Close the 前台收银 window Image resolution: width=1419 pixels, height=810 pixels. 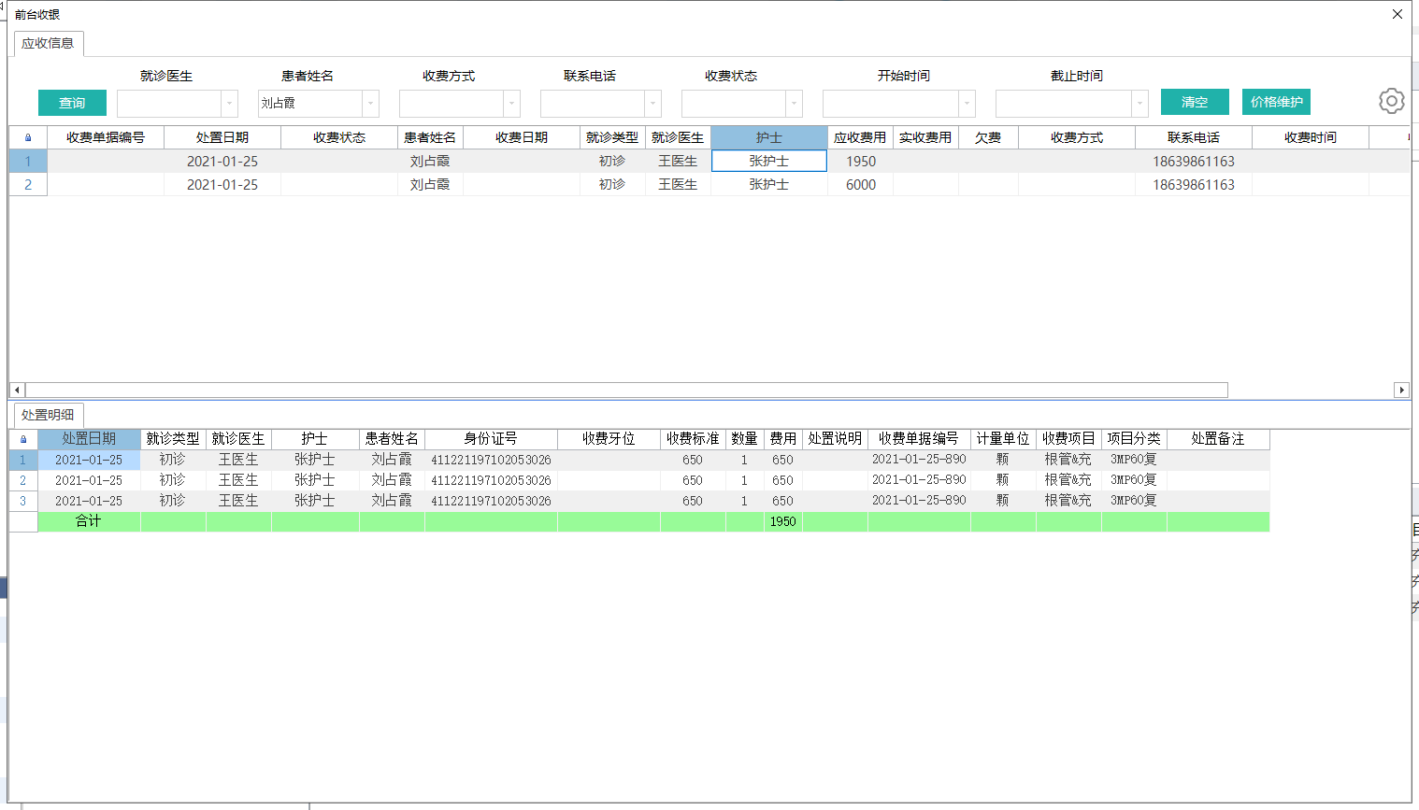pos(1397,14)
